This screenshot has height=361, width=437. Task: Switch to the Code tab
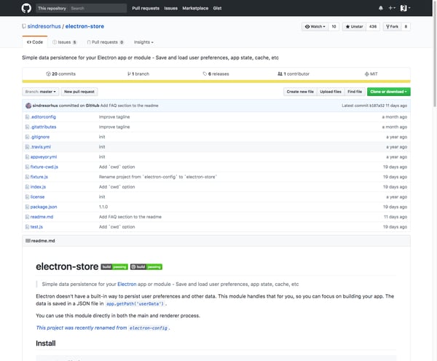tap(35, 42)
